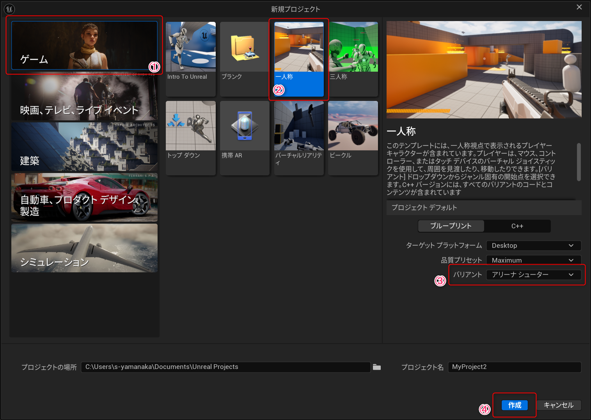The height and width of the screenshot is (420, 591).
Task: Open the 品質プリセット Maximum dropdown
Action: tap(533, 260)
